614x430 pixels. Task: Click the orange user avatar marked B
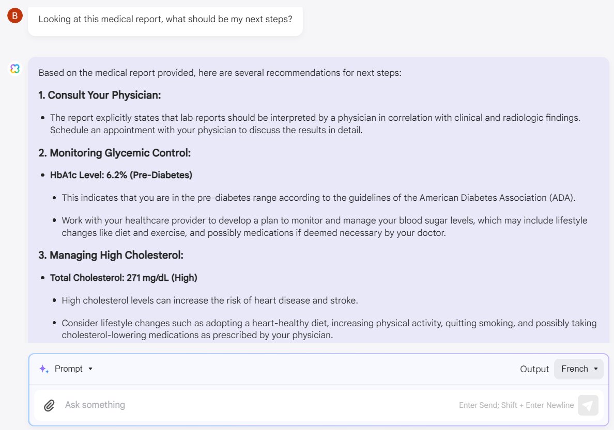(x=14, y=15)
